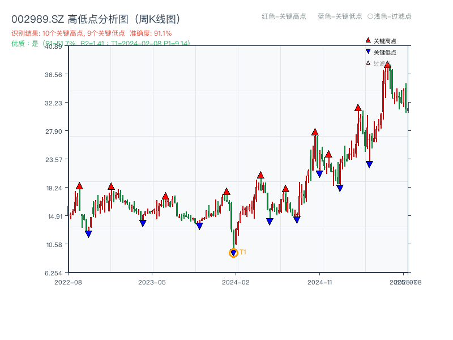Click the green 优质 result line

101,44
